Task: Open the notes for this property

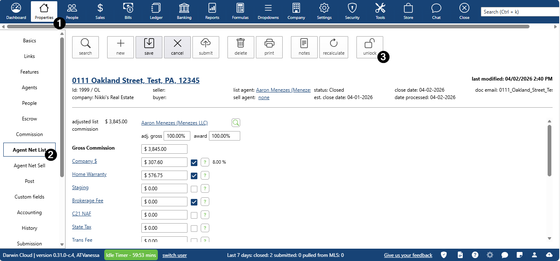Action: coord(304,47)
